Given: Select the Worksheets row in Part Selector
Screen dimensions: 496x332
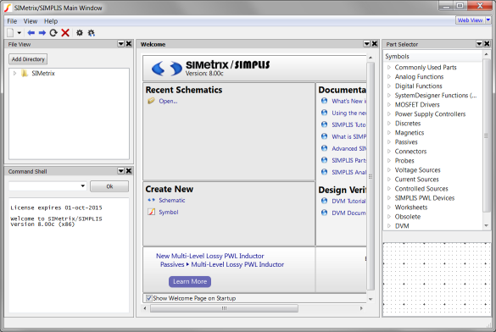Looking at the screenshot, I should click(x=433, y=207).
